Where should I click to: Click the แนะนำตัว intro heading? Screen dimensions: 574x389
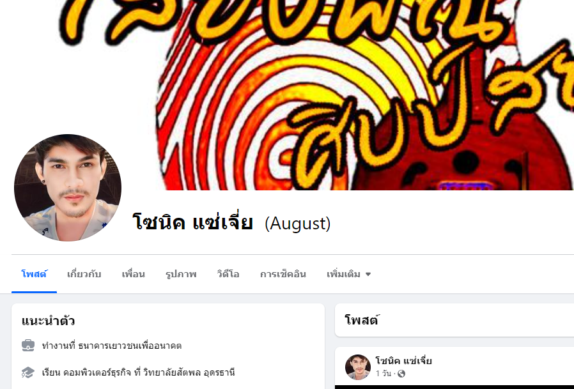(48, 321)
